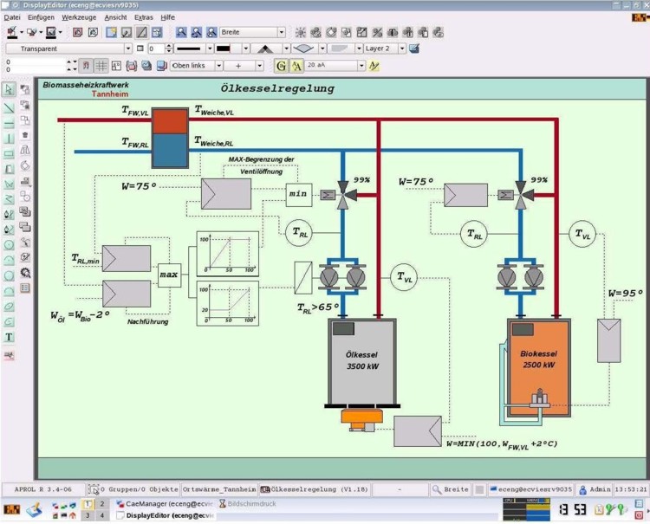The height and width of the screenshot is (524, 650).
Task: Toggle the 'A' text style button
Action: (x=296, y=66)
